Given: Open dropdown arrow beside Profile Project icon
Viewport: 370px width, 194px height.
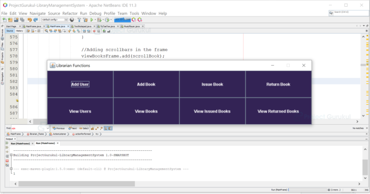Looking at the screenshot, I should pos(111,20).
